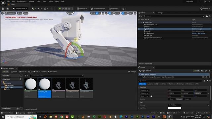The image size is (212, 119).
Task: Open the Platforms dropdown
Action: pyautogui.click(x=82, y=9)
